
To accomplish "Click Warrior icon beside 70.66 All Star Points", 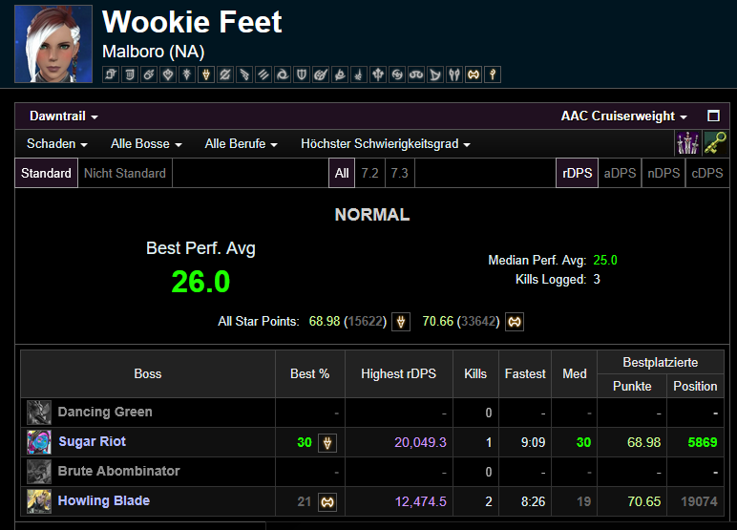I will (515, 322).
